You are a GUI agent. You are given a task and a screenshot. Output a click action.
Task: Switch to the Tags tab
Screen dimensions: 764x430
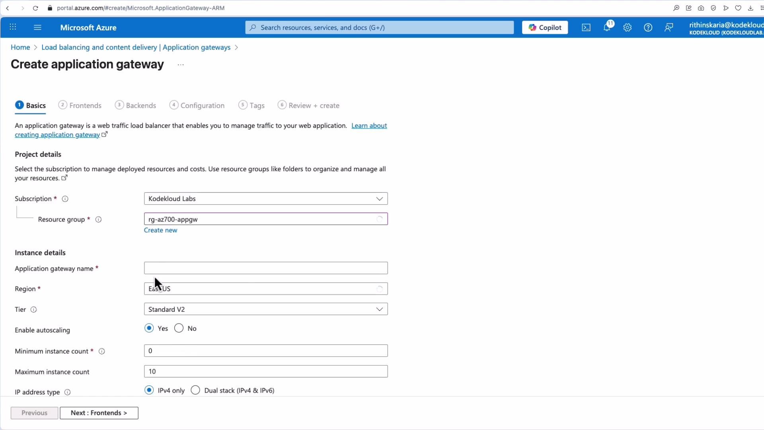pos(251,106)
